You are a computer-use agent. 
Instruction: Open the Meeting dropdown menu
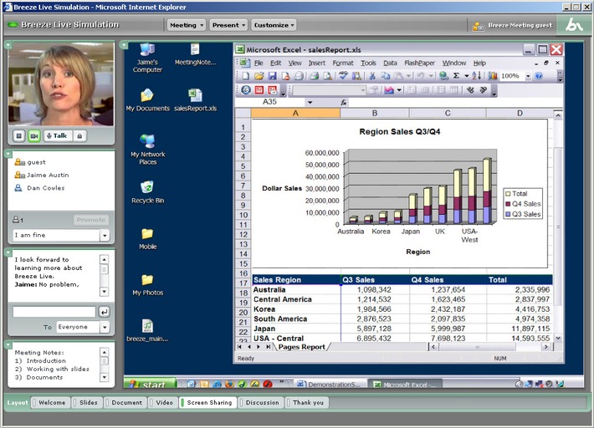[x=187, y=25]
